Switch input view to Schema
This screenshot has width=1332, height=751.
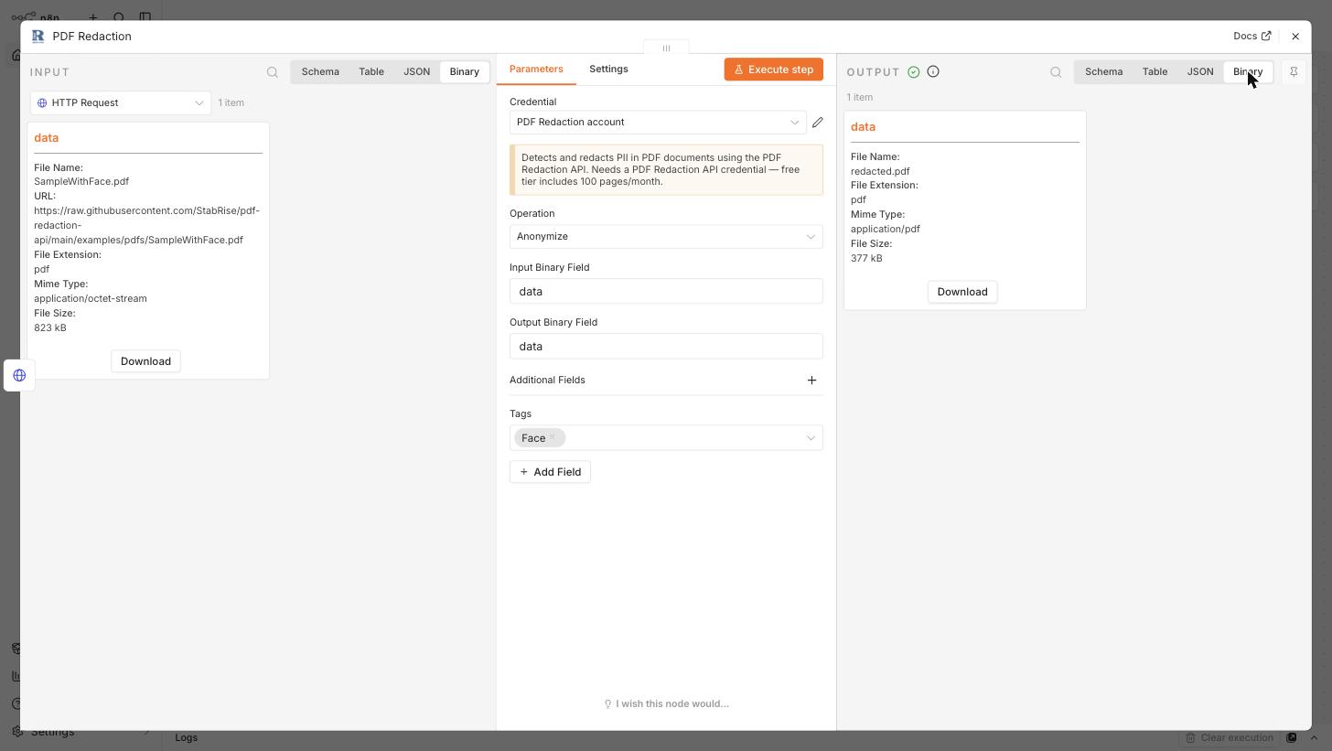[x=320, y=71]
